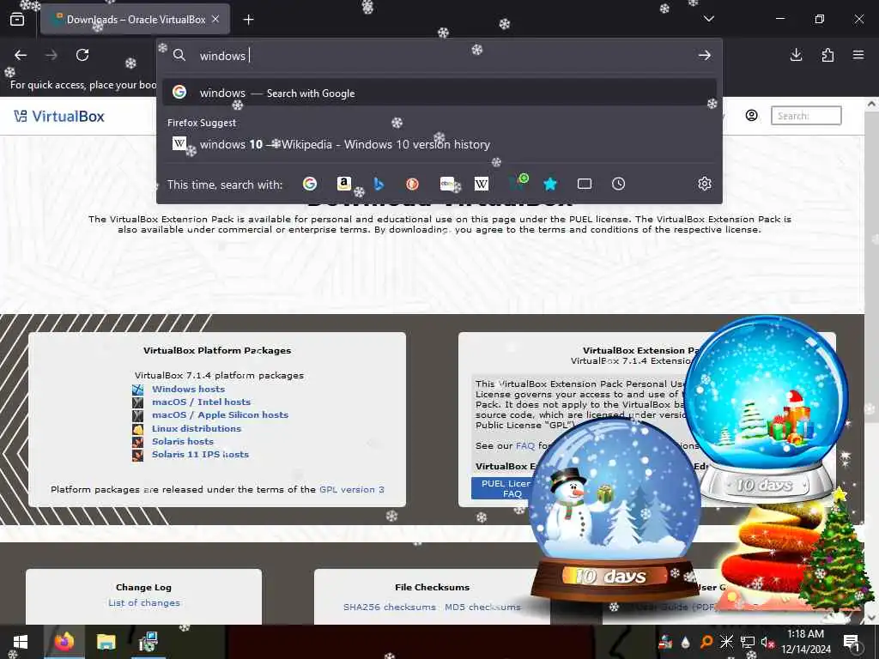Viewport: 879px width, 659px height.
Task: Open the clock showing 1:18 AM
Action: tap(805, 642)
